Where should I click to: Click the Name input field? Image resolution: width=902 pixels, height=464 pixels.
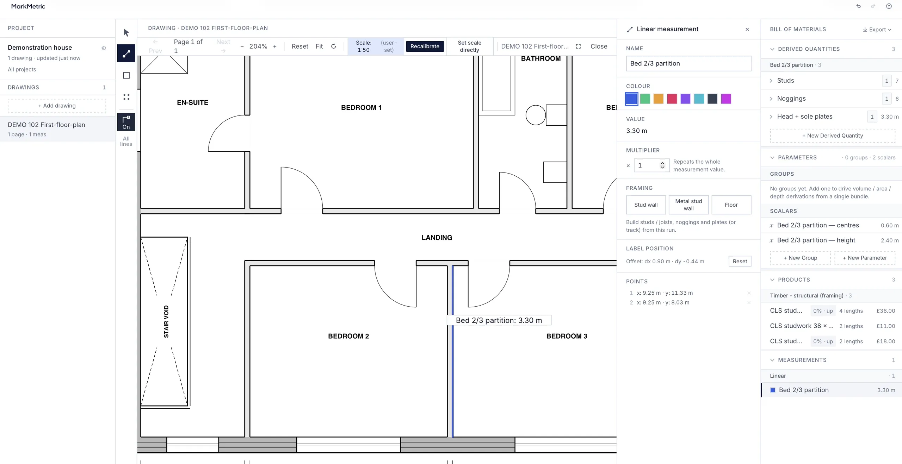click(x=688, y=63)
